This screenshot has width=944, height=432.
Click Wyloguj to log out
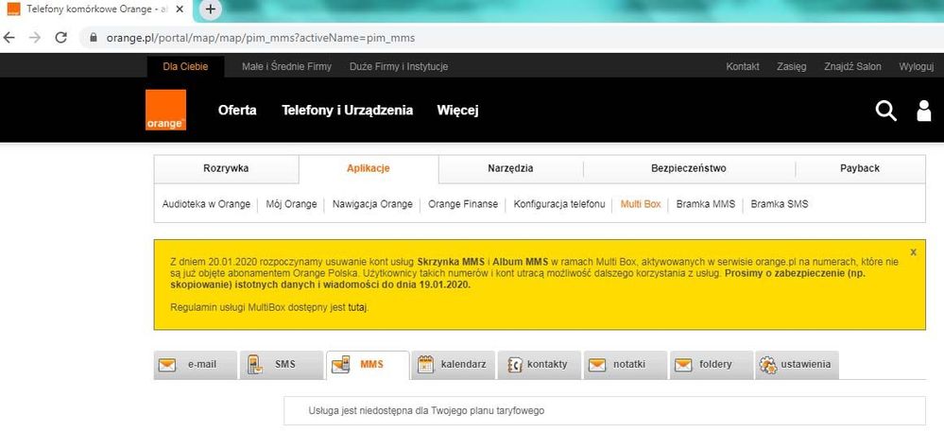(x=917, y=66)
